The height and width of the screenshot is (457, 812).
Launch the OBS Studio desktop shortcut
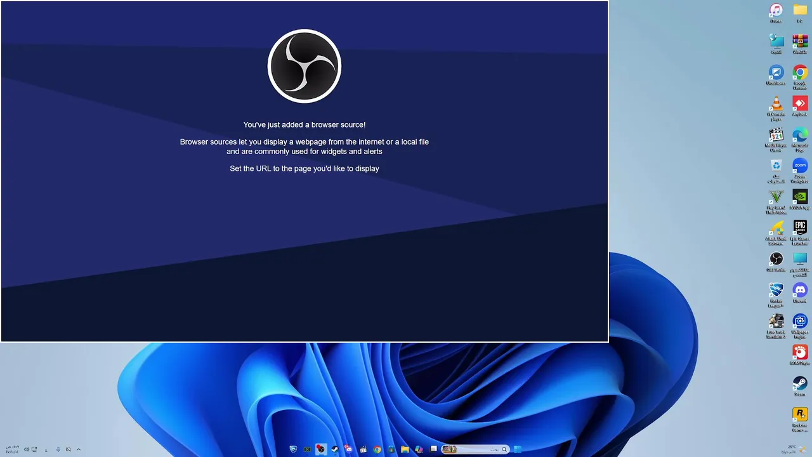776,262
